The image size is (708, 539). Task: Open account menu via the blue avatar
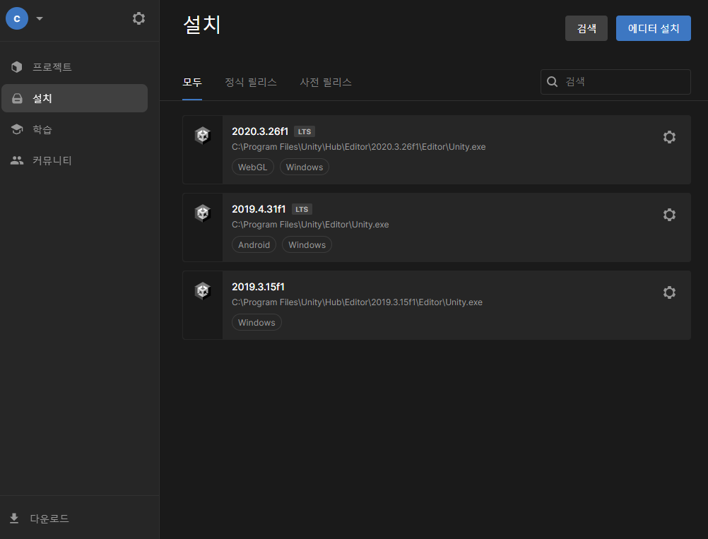[x=17, y=18]
